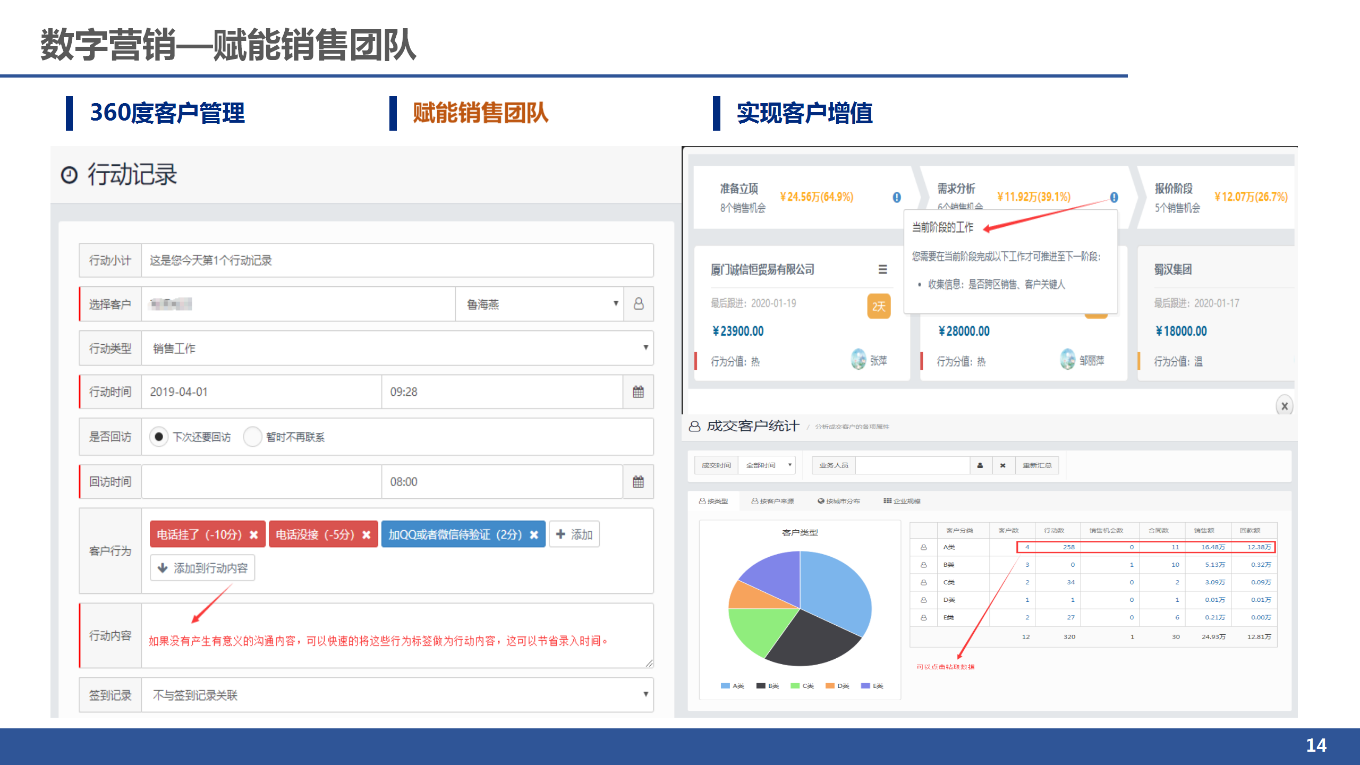Click the user icon beside 成交客户统计 title
The height and width of the screenshot is (765, 1360).
pos(694,426)
